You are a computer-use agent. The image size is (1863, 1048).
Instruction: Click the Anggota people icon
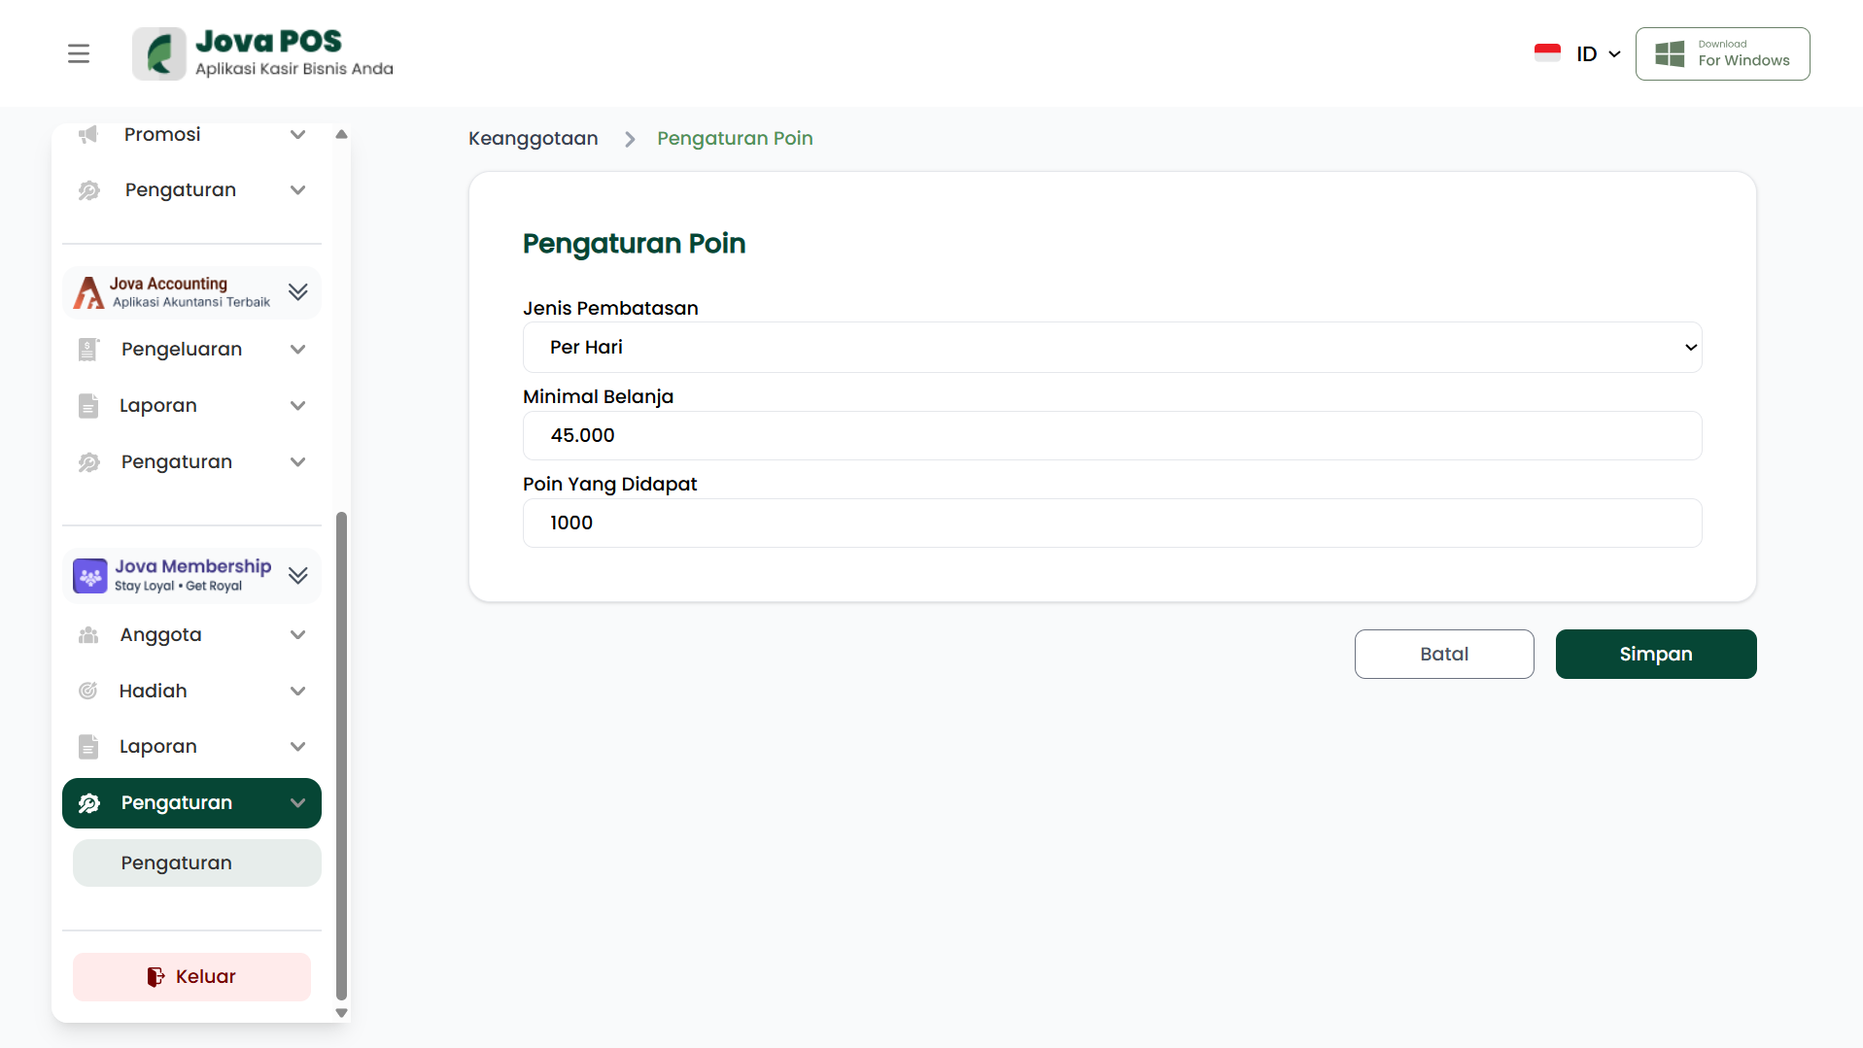click(88, 635)
